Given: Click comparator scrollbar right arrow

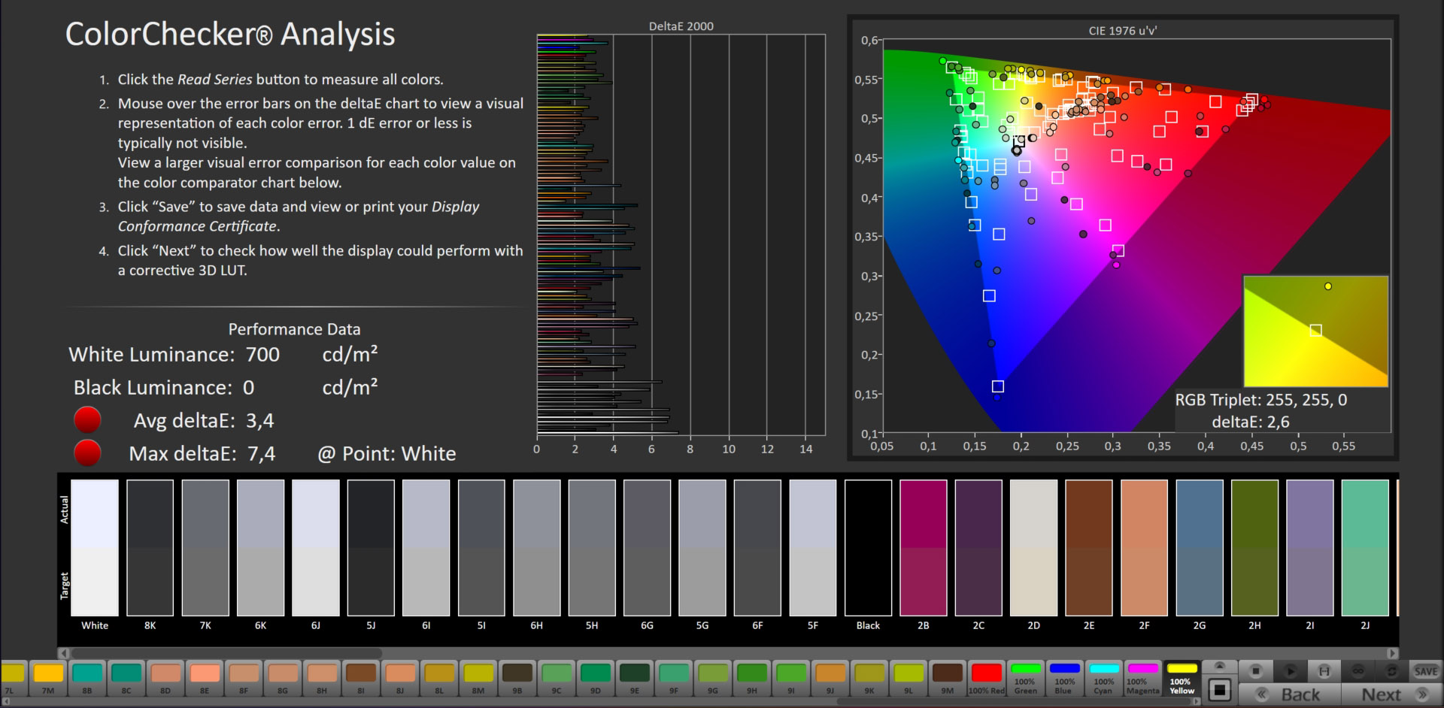Looking at the screenshot, I should (x=1393, y=653).
